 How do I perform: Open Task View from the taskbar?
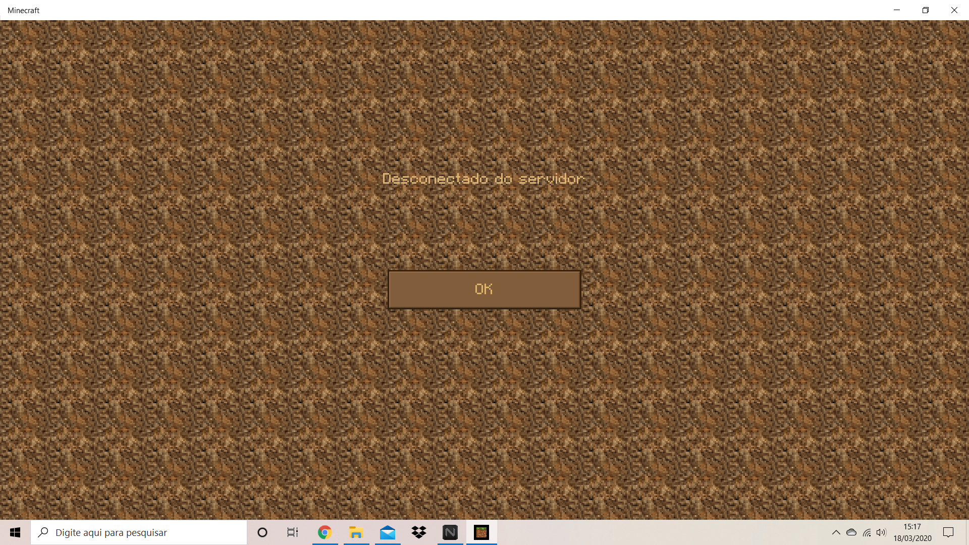coord(293,532)
